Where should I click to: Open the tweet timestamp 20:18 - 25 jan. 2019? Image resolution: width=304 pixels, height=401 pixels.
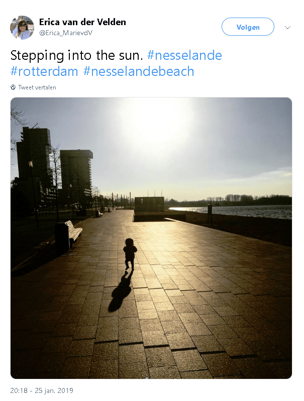42,390
